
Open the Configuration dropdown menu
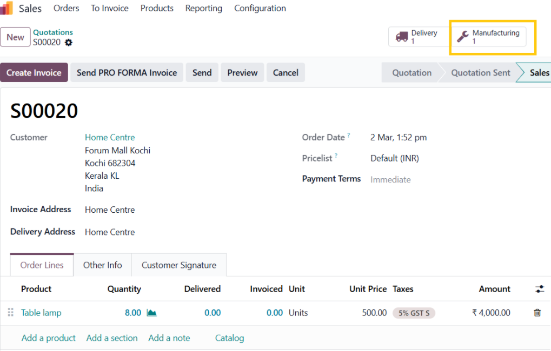(260, 8)
